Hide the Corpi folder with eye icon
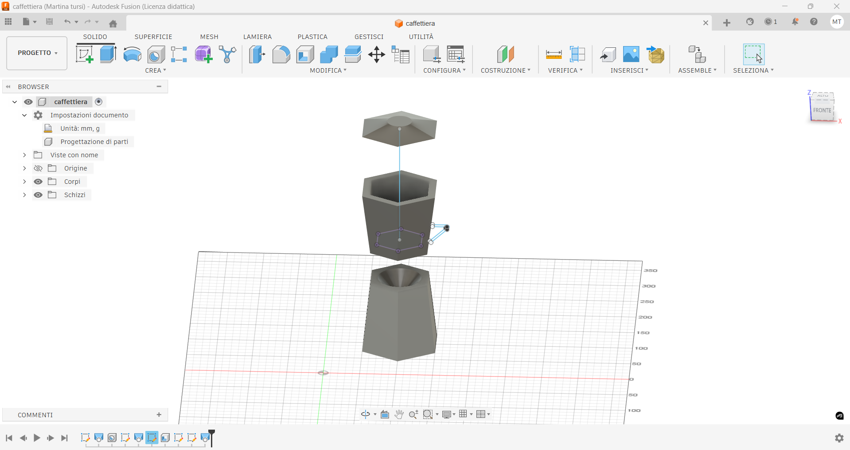The width and height of the screenshot is (850, 450). (x=39, y=182)
